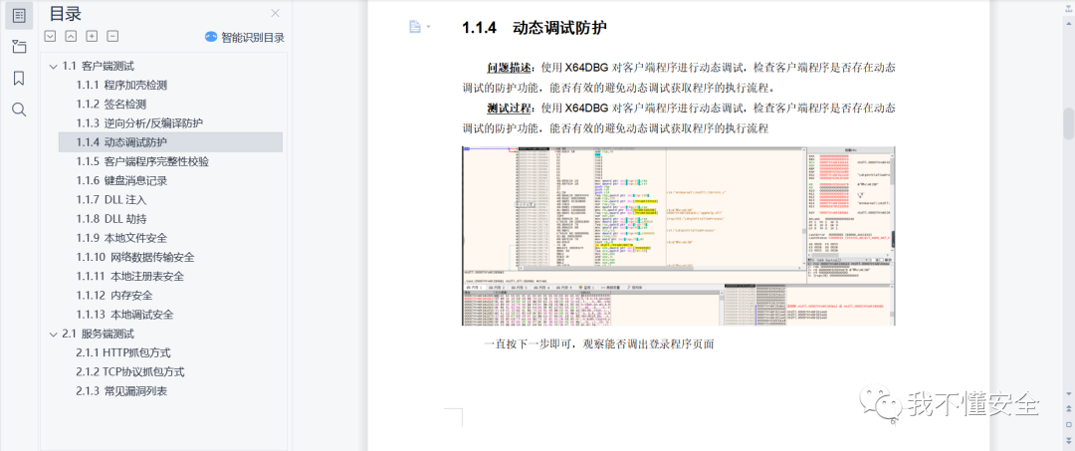Click the vertical scrollbar thumb
Image resolution: width=1075 pixels, height=451 pixels.
[1068, 123]
